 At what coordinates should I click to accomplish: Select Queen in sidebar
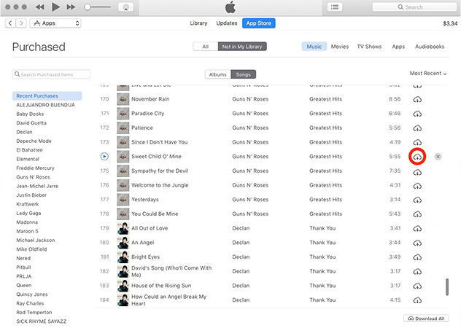click(x=24, y=286)
